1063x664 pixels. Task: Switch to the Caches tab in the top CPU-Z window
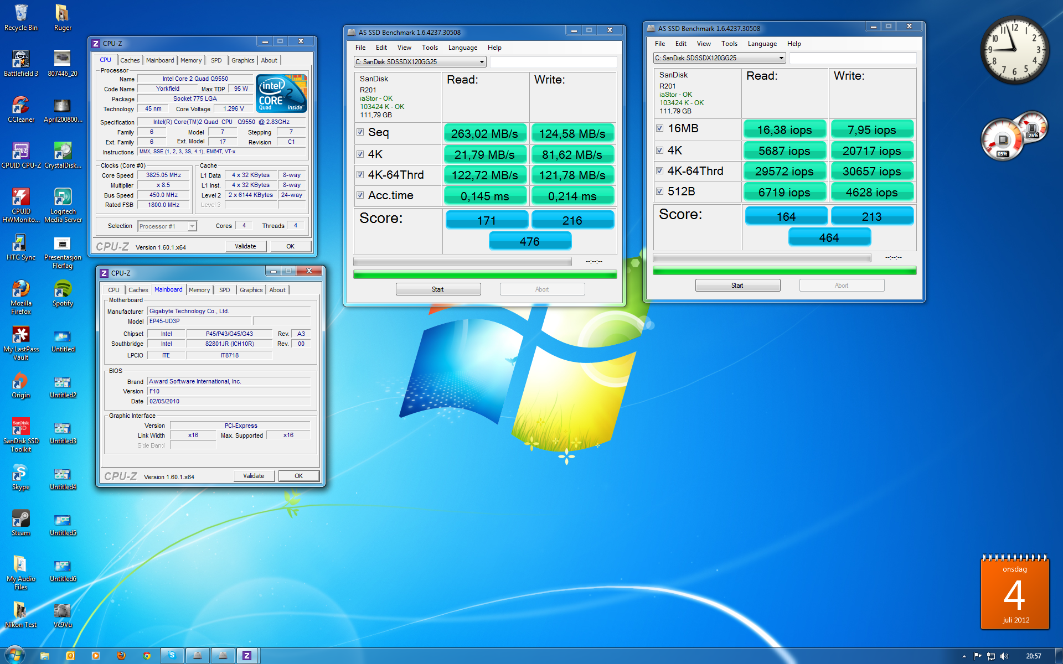tap(130, 60)
